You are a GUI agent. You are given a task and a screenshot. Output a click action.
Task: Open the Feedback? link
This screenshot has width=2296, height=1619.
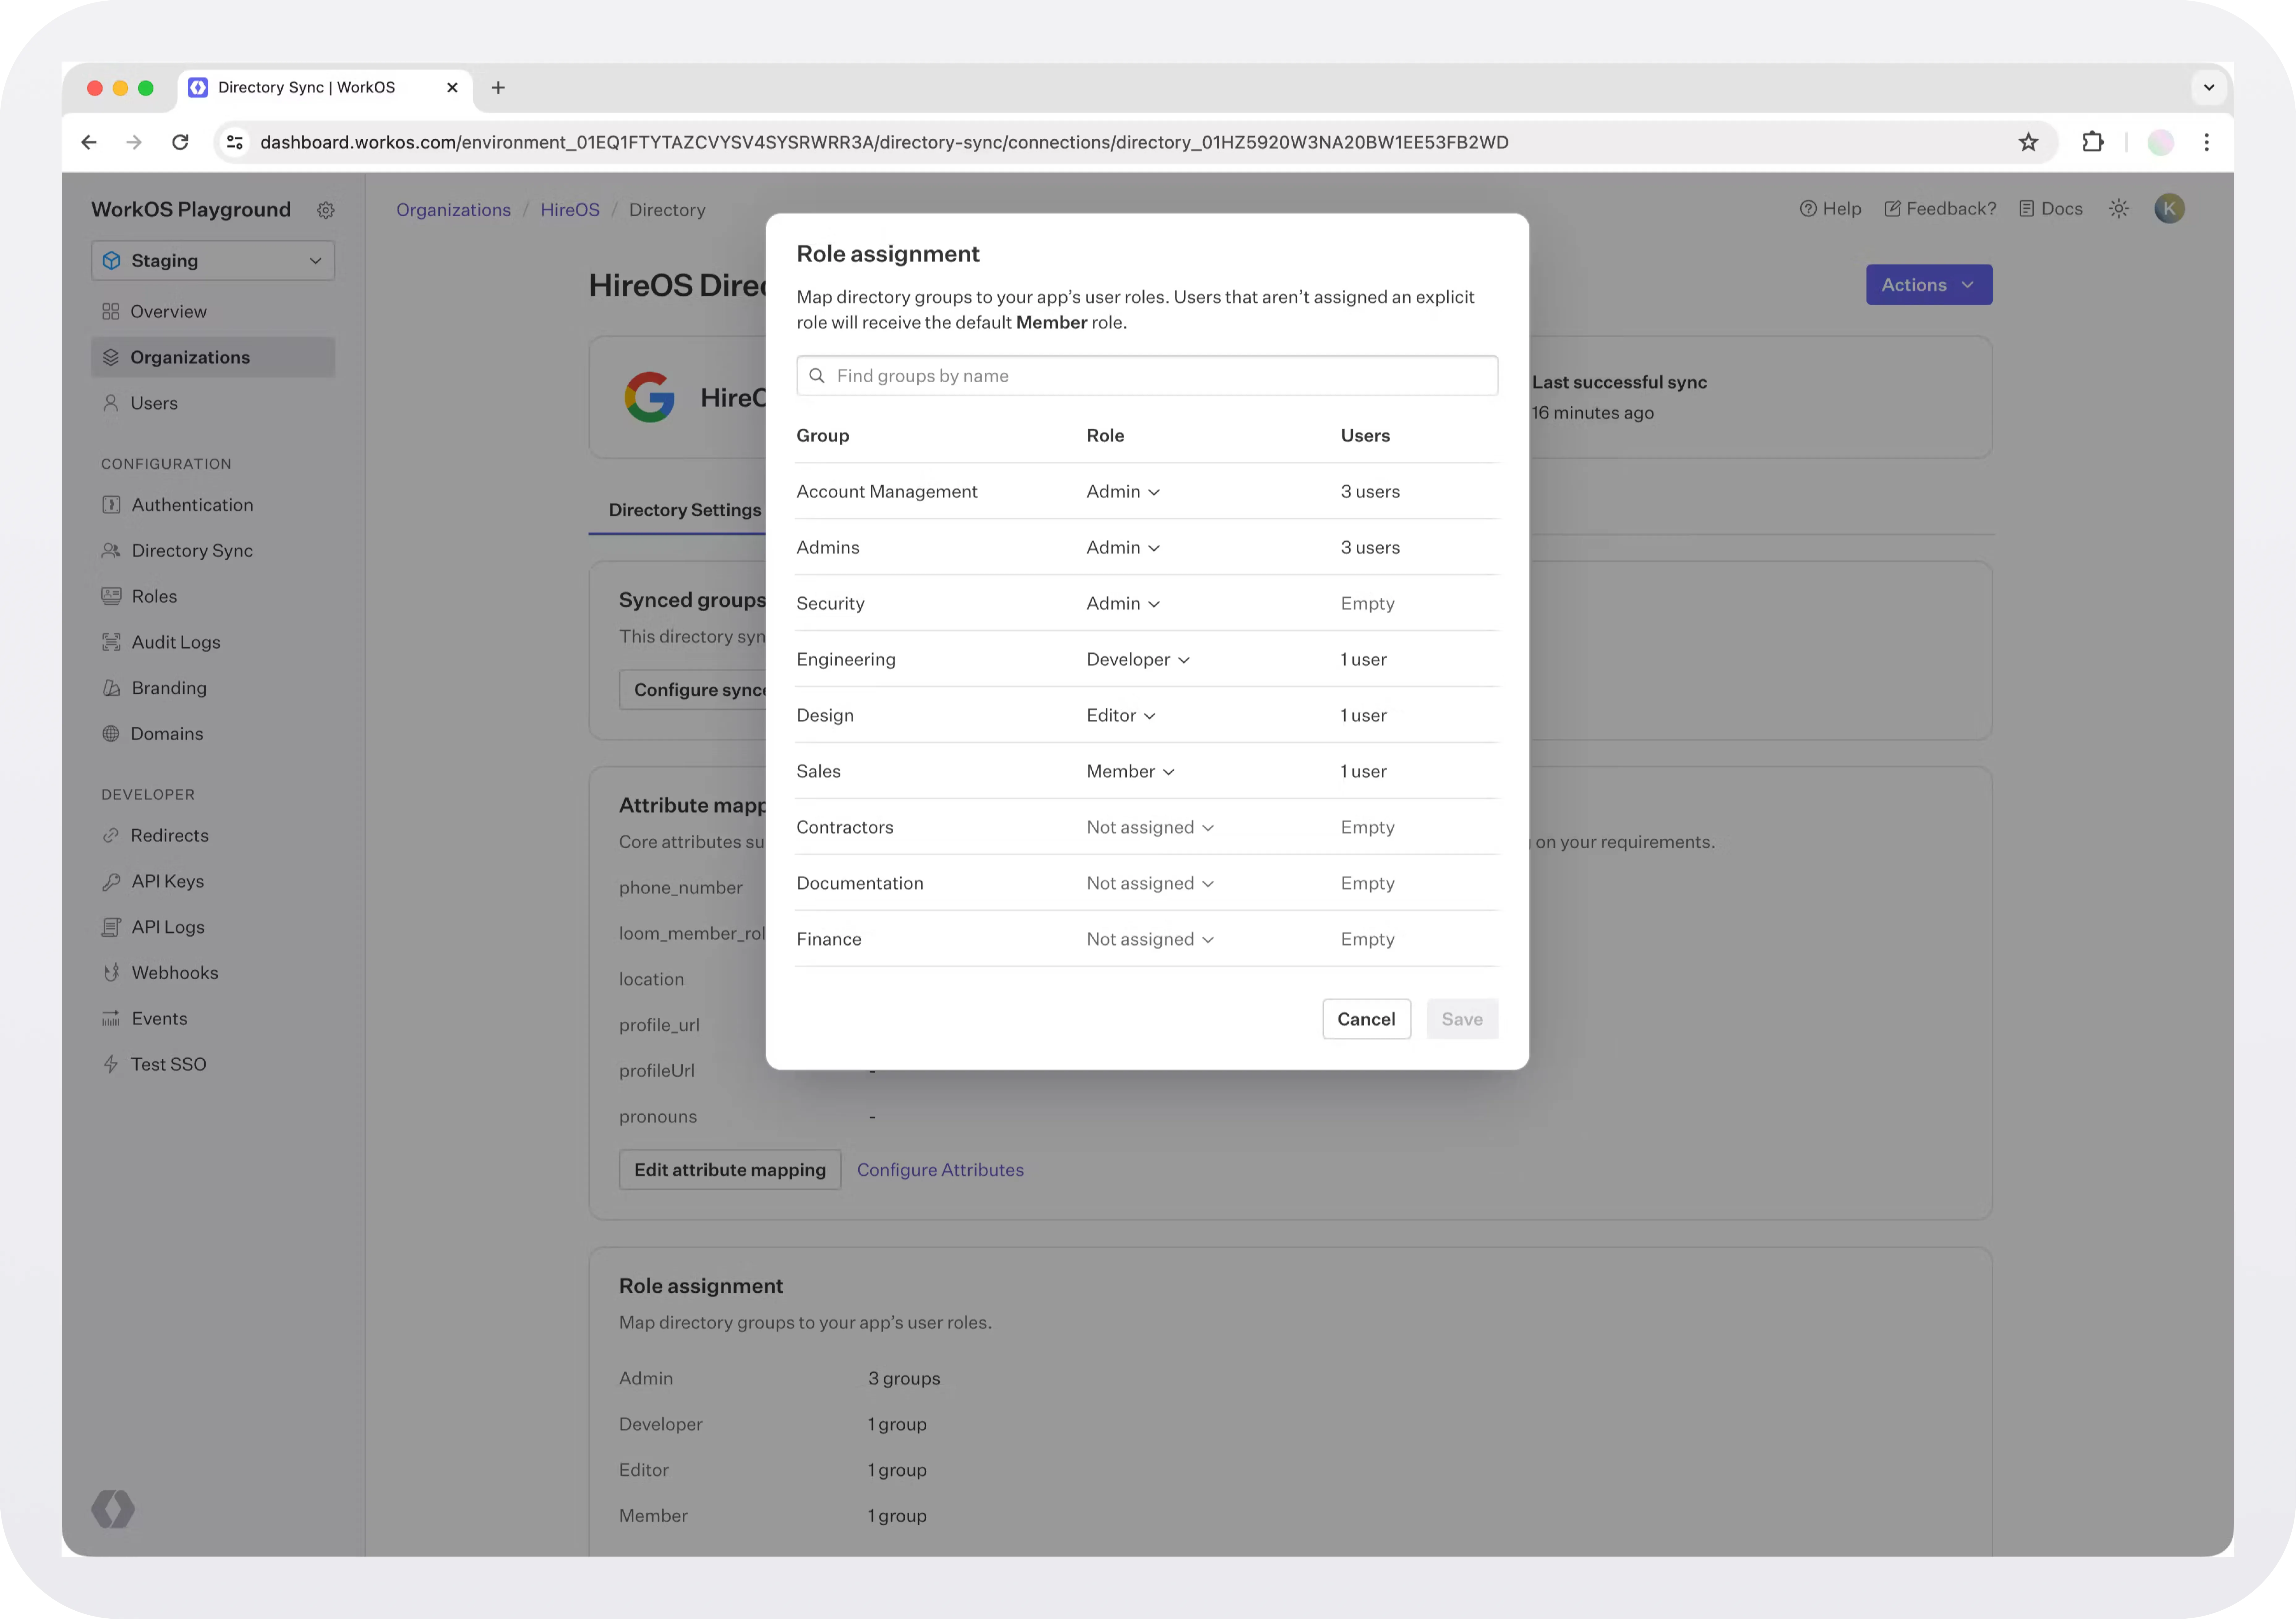tap(1940, 209)
